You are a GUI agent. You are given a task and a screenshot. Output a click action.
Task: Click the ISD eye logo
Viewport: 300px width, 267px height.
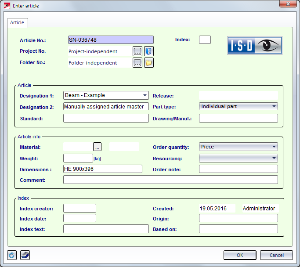click(x=254, y=45)
